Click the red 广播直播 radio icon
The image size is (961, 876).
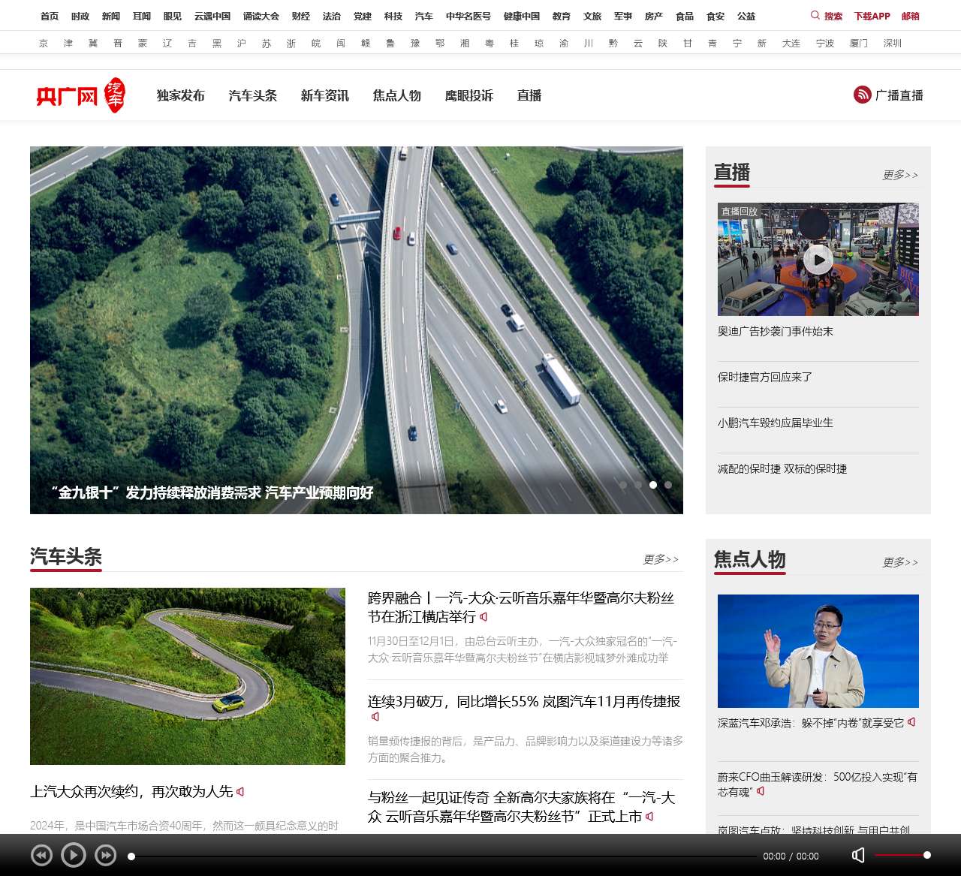(x=862, y=95)
